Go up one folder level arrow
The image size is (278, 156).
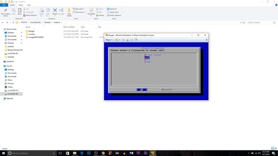(x=13, y=23)
